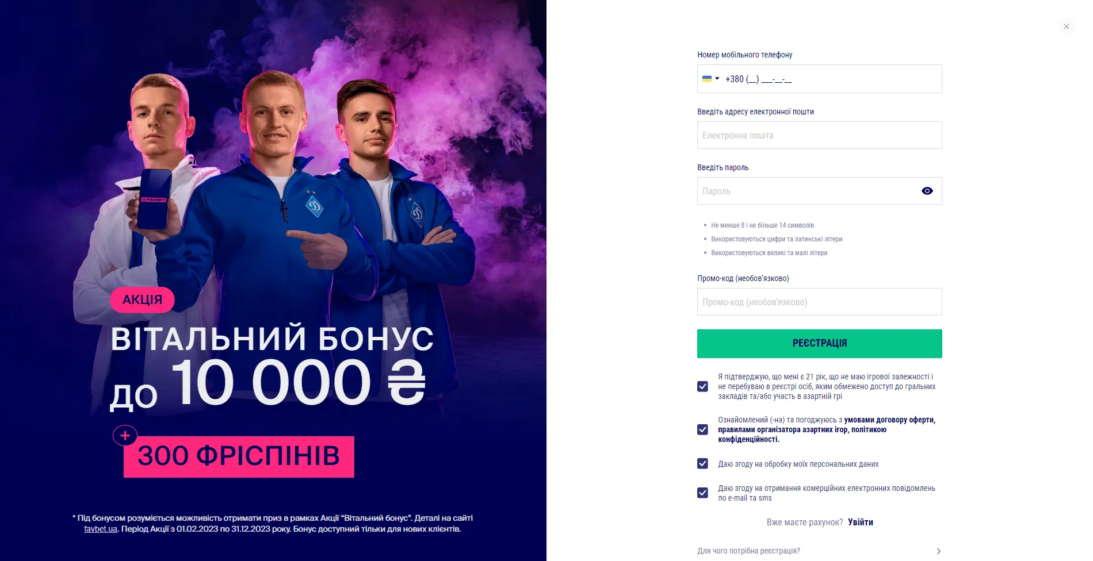This screenshot has height=561, width=1093.
Task: Expand 'Для чого потрібна реєстрація?' chevron
Action: [x=938, y=551]
